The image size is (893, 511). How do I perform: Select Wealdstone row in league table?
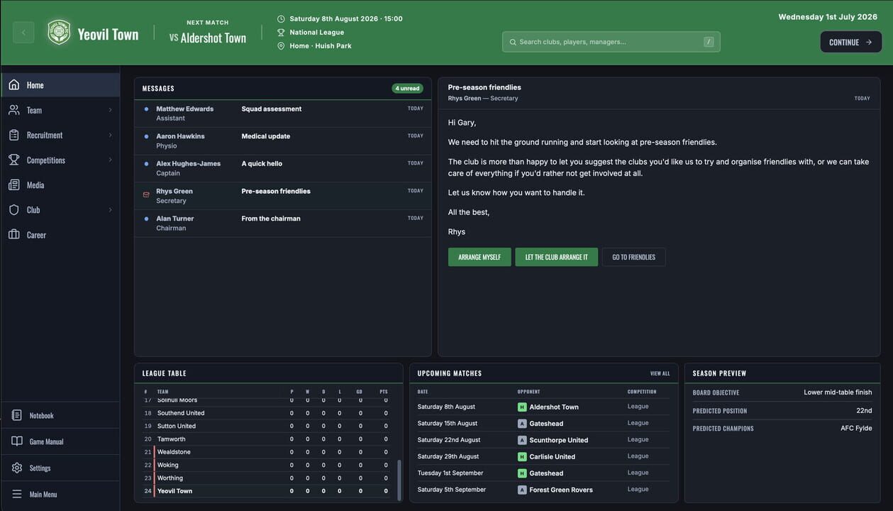(x=266, y=452)
